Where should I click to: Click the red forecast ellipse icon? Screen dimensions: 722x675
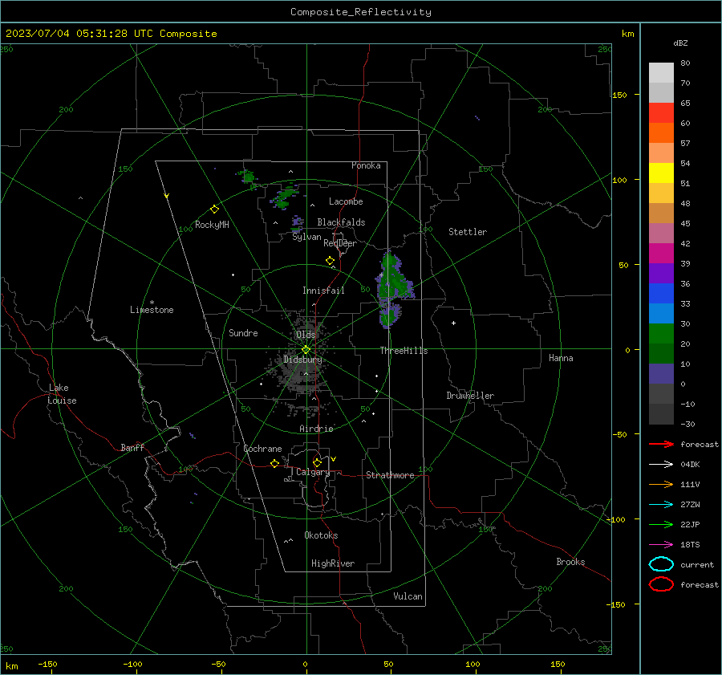point(661,584)
